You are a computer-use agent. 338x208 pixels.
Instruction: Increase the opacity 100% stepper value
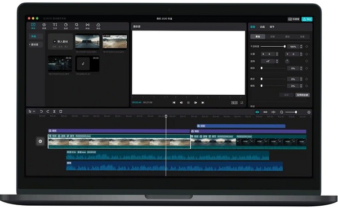click(x=301, y=46)
